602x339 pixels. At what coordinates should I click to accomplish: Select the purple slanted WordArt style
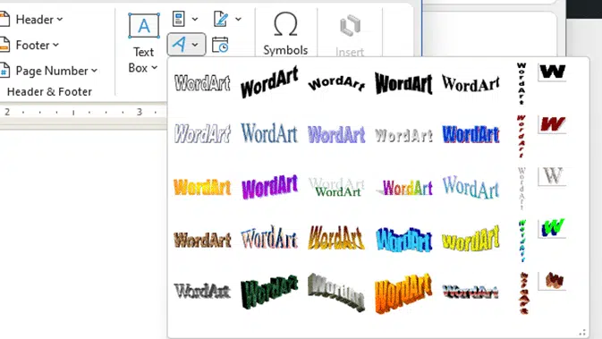coord(269,187)
